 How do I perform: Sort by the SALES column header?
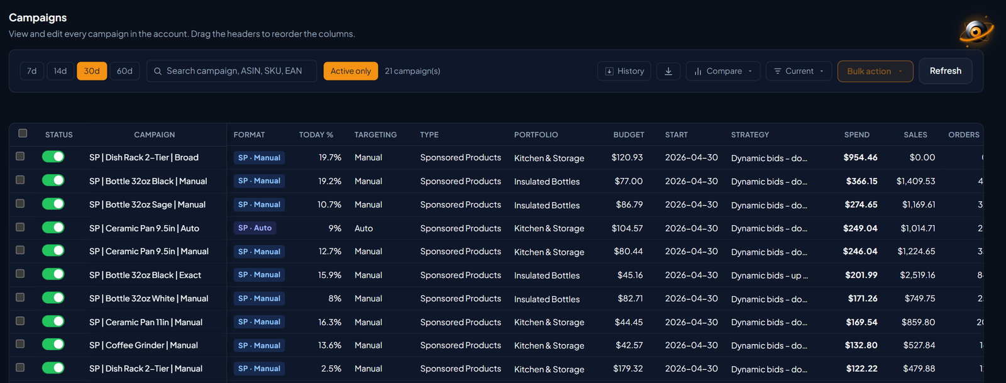tap(915, 135)
